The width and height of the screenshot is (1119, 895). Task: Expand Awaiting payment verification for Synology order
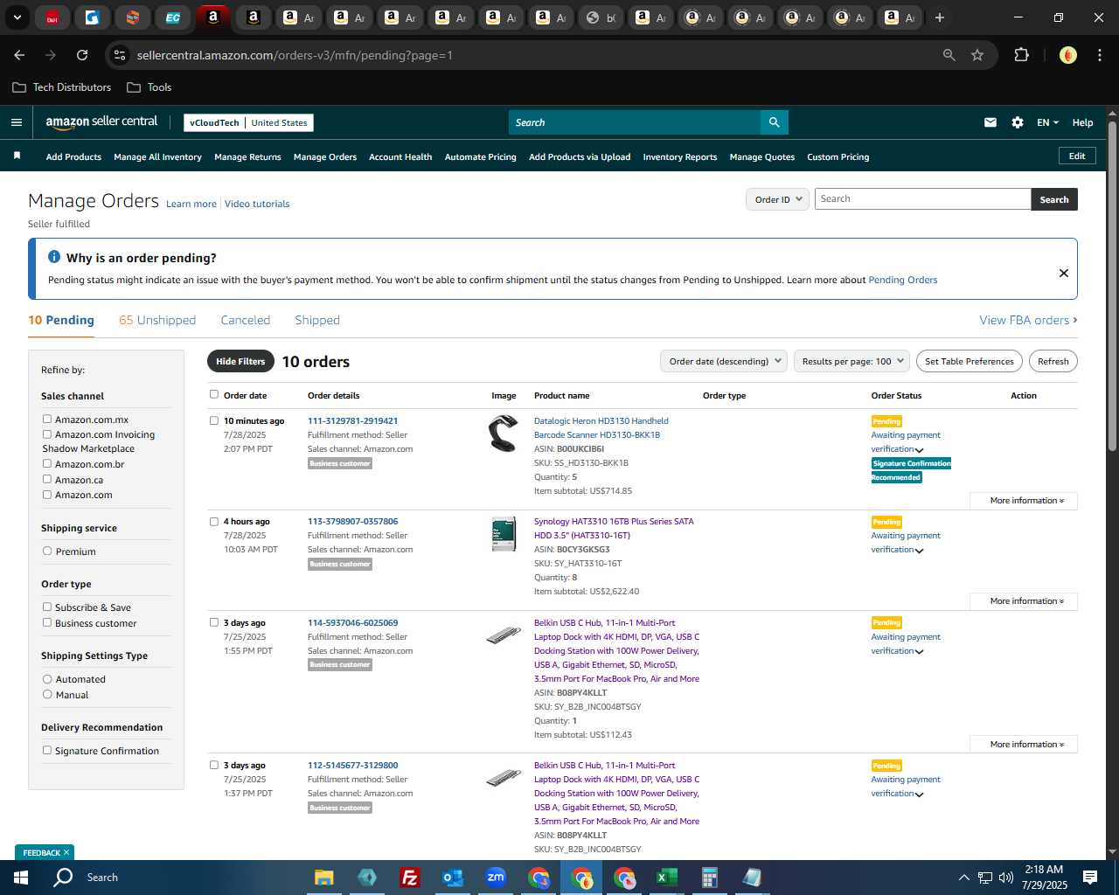[x=919, y=551]
